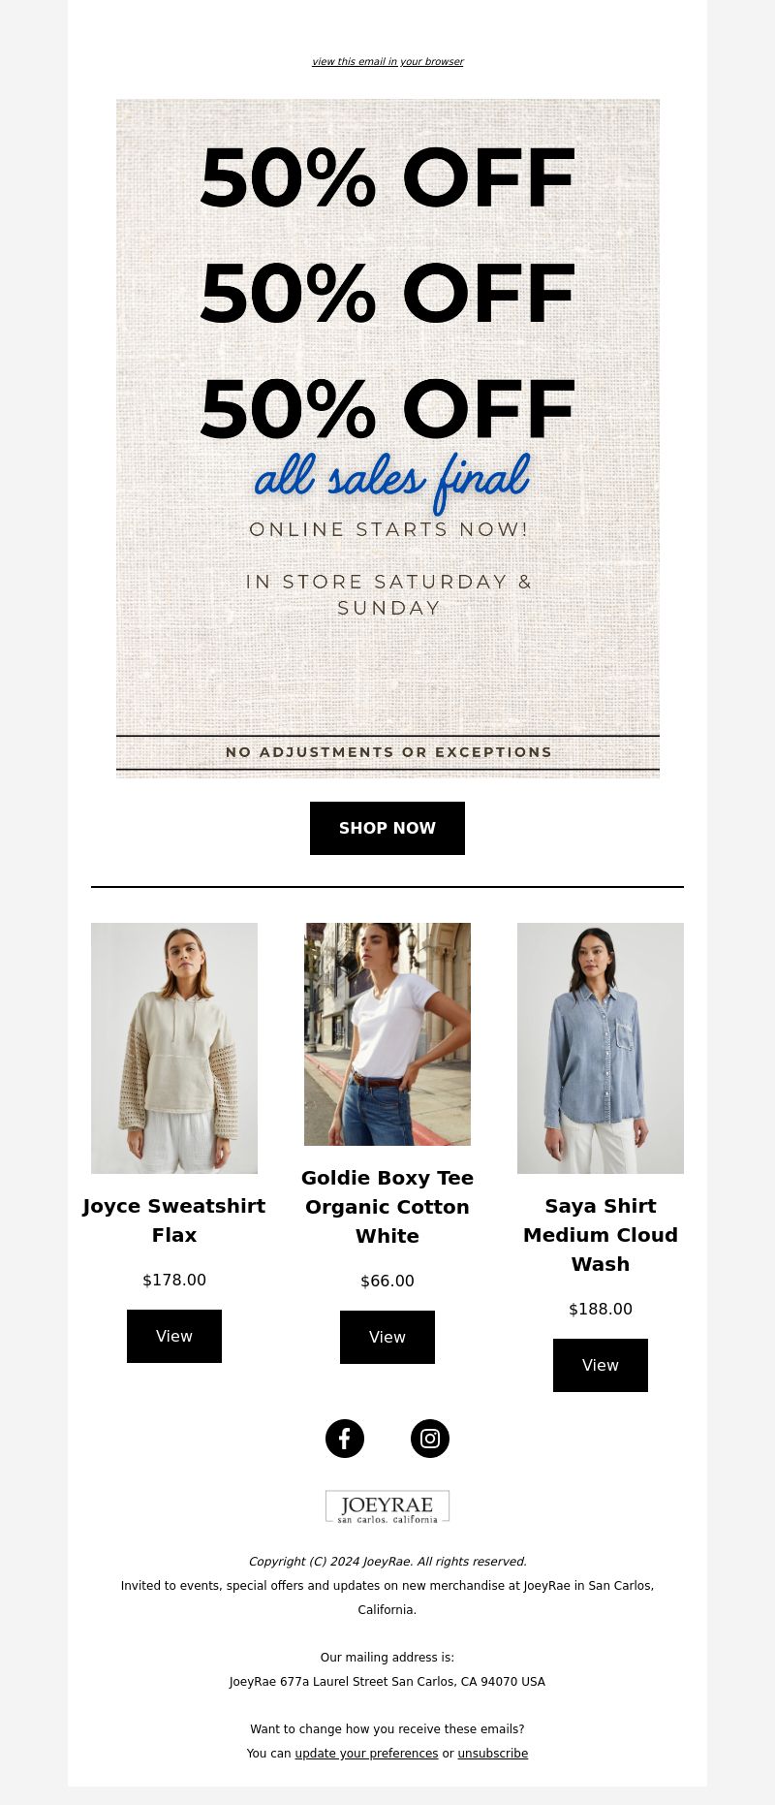Click the JoeyRae logo
The height and width of the screenshot is (1805, 775).
click(387, 1507)
